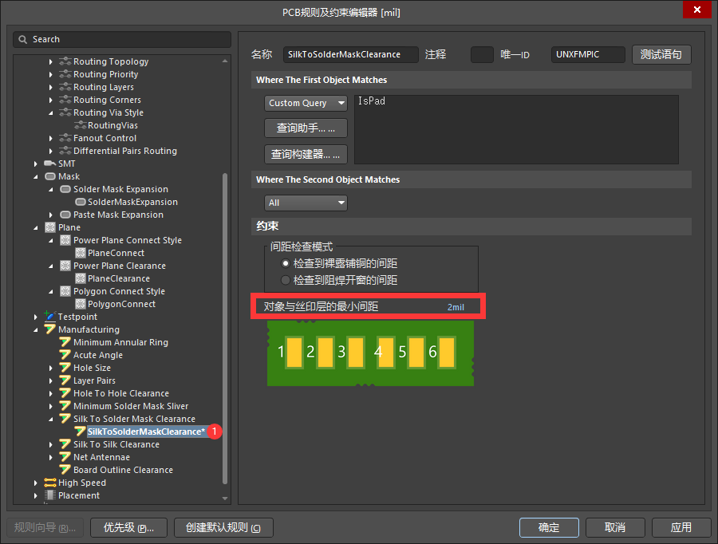718x544 pixels.
Task: Click the Plane category icon
Action: pos(50,227)
